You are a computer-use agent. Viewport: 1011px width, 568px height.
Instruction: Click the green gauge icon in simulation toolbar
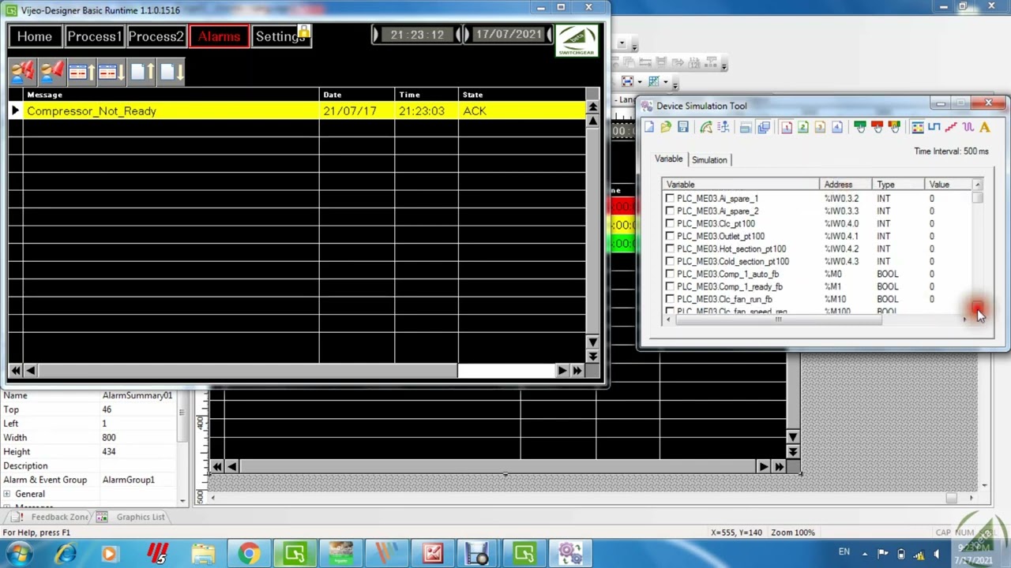[x=706, y=128]
